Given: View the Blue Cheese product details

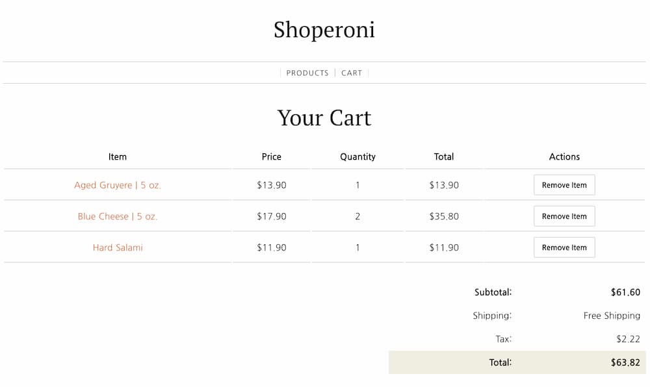Looking at the screenshot, I should (117, 216).
